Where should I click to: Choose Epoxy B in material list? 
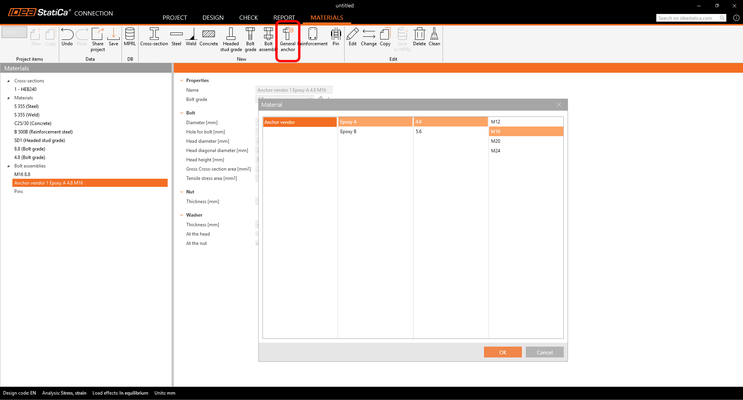tap(348, 132)
